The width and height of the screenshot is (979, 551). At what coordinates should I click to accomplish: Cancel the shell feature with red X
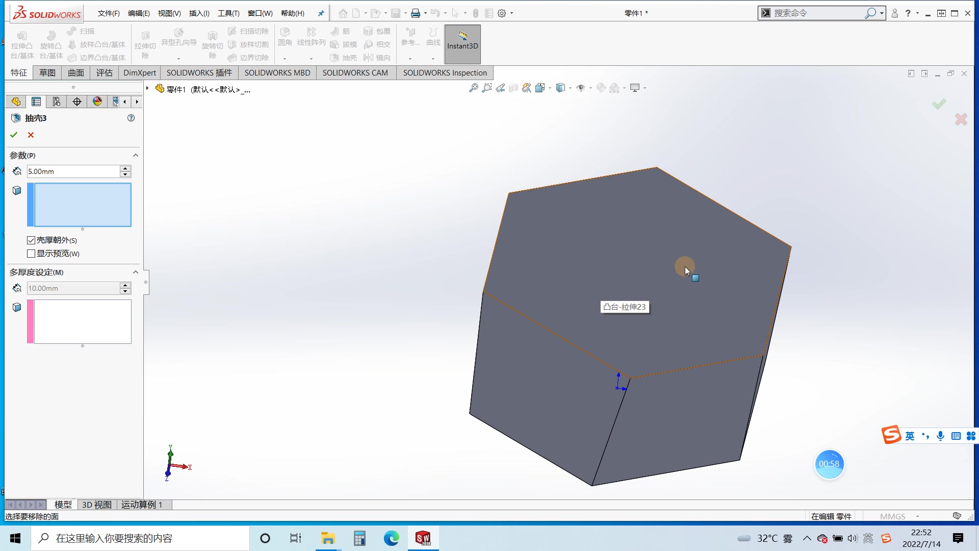[31, 135]
